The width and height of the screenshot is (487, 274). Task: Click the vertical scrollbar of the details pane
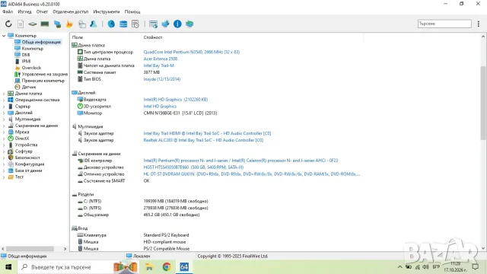click(x=483, y=103)
